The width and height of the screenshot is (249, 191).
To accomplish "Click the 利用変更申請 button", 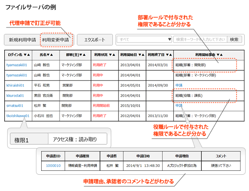I will [55, 39].
